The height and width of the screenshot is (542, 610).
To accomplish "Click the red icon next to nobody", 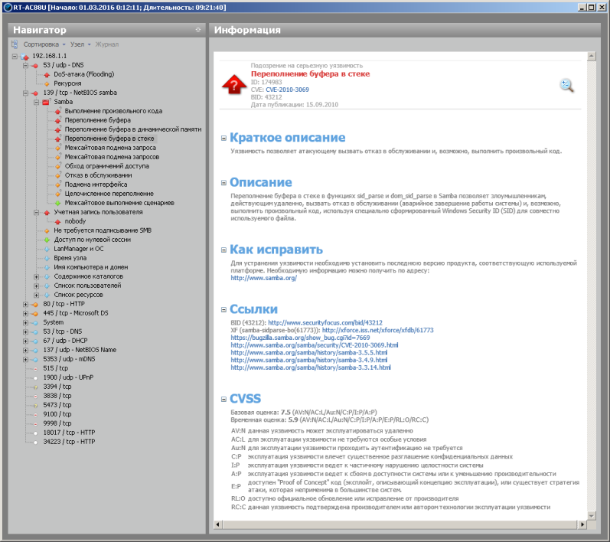I will click(57, 221).
